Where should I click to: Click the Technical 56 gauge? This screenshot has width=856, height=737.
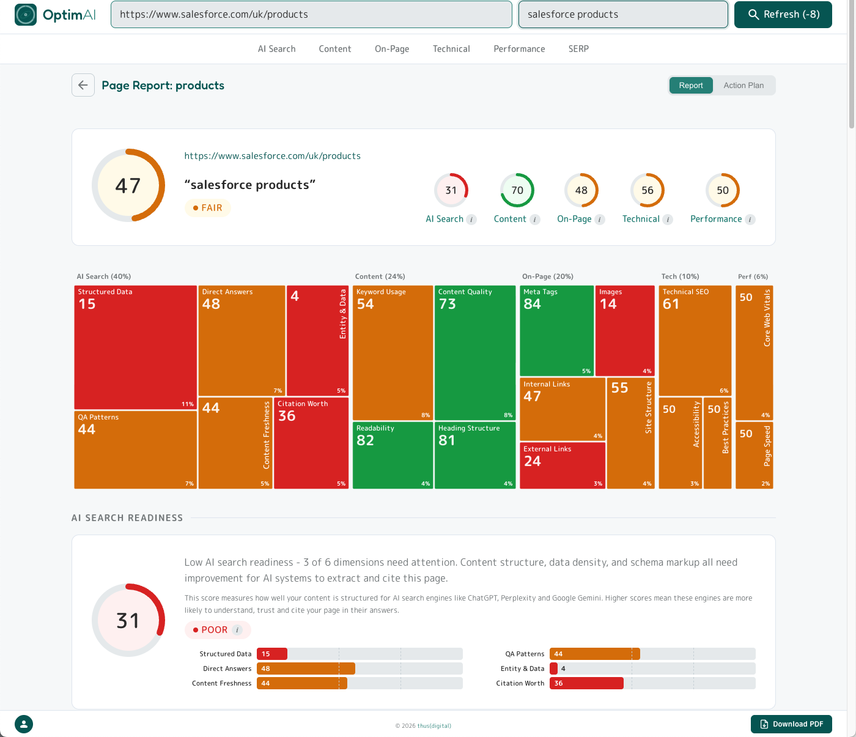point(648,190)
